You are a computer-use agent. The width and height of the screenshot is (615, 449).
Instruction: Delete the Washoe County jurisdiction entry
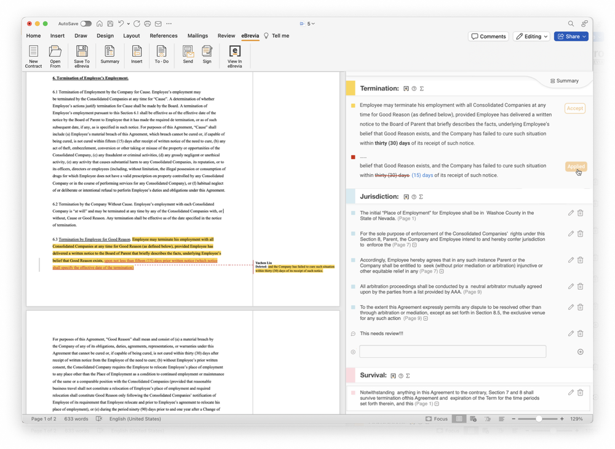(x=580, y=213)
